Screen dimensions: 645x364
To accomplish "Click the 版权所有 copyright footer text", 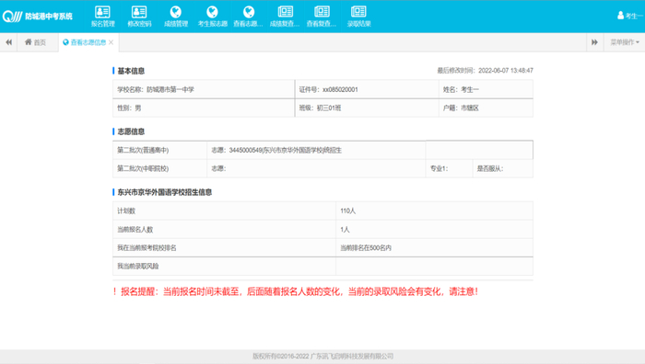I will (x=322, y=357).
